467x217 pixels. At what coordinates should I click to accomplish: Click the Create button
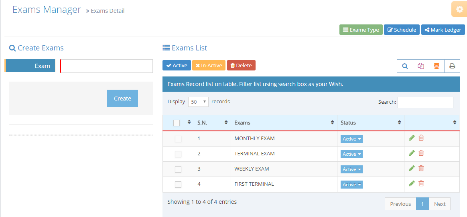(x=122, y=98)
